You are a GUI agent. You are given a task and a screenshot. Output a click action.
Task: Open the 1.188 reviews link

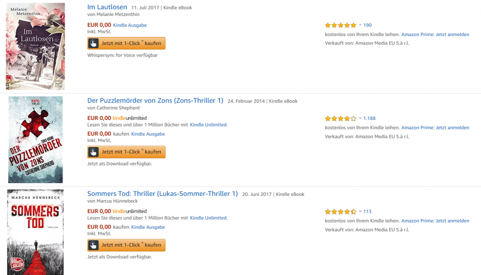(x=369, y=119)
